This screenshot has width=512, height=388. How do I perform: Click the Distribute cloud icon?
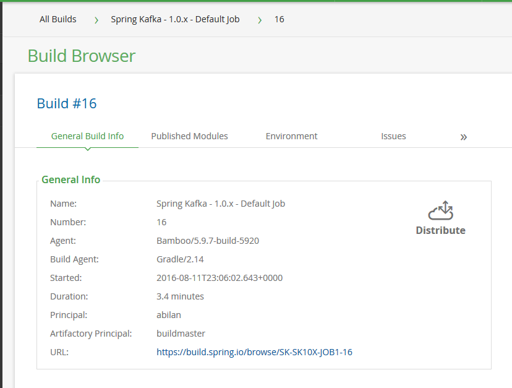(x=440, y=210)
